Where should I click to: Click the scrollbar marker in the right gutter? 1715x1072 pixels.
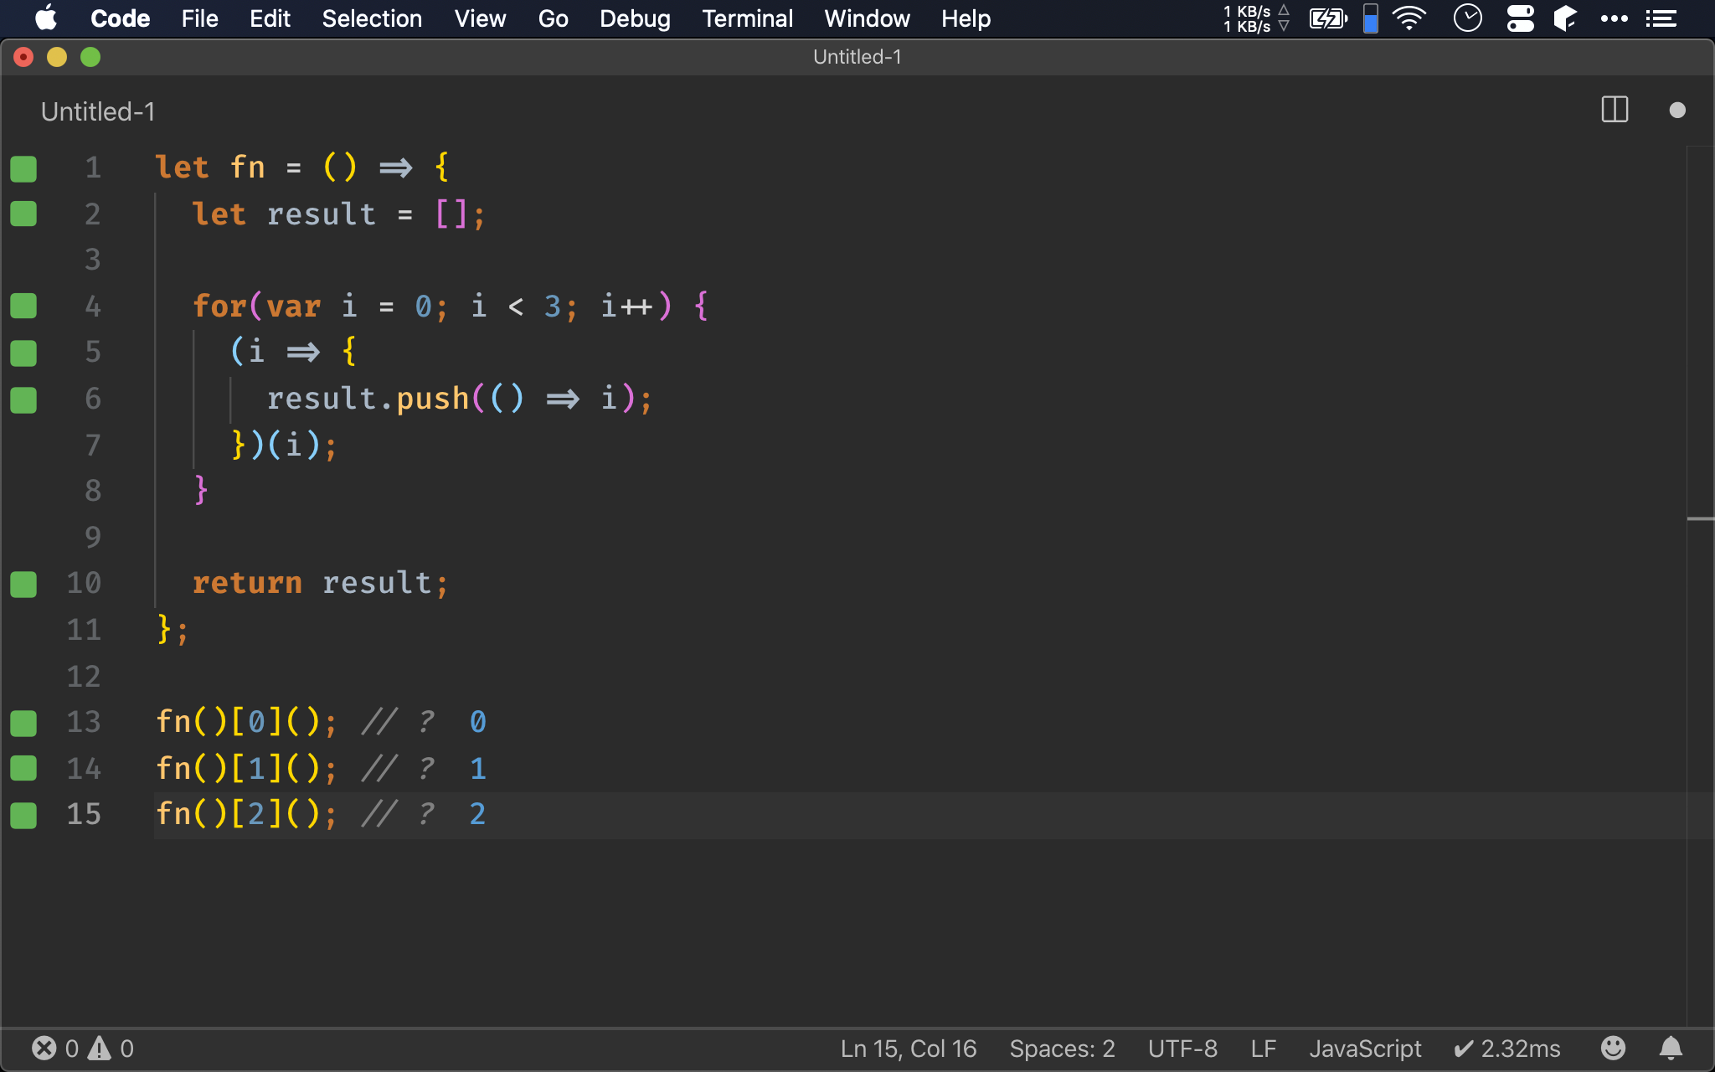click(1700, 519)
